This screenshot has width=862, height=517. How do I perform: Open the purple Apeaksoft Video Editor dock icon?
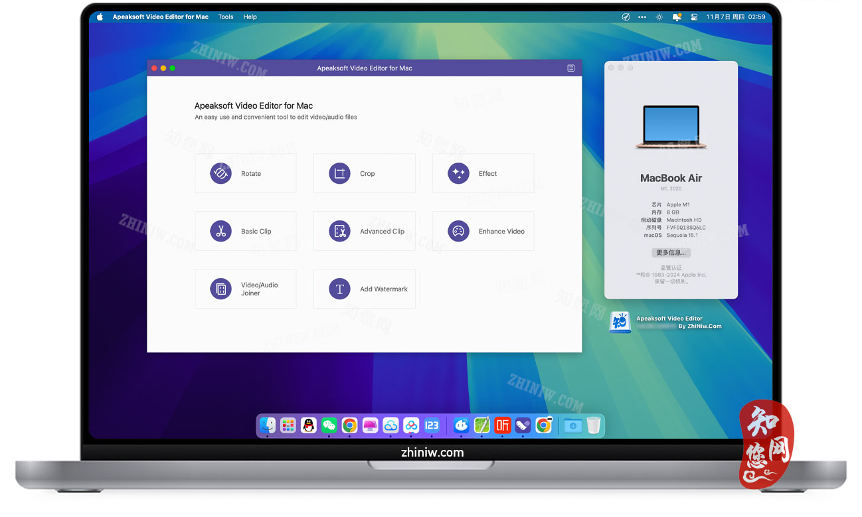pos(523,425)
